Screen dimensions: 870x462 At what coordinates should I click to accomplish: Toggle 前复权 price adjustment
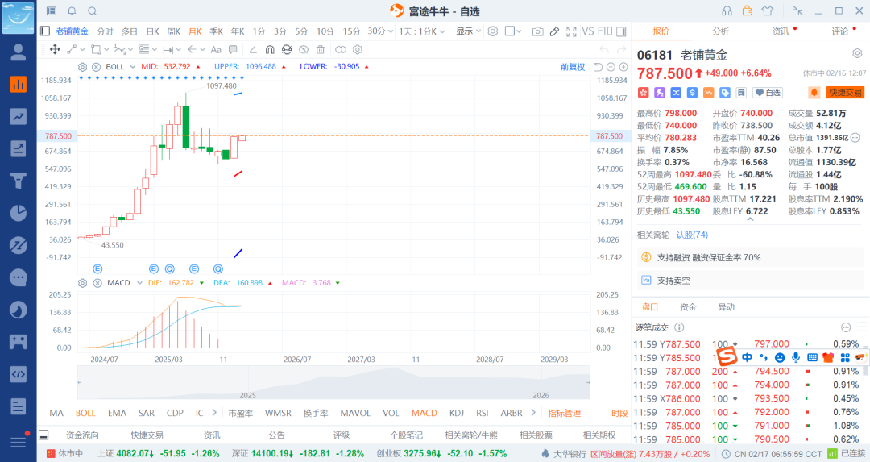tap(573, 67)
